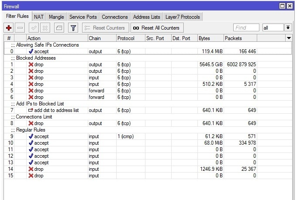Open the Address Lists tab
This screenshot has height=200, width=297.
click(x=146, y=17)
